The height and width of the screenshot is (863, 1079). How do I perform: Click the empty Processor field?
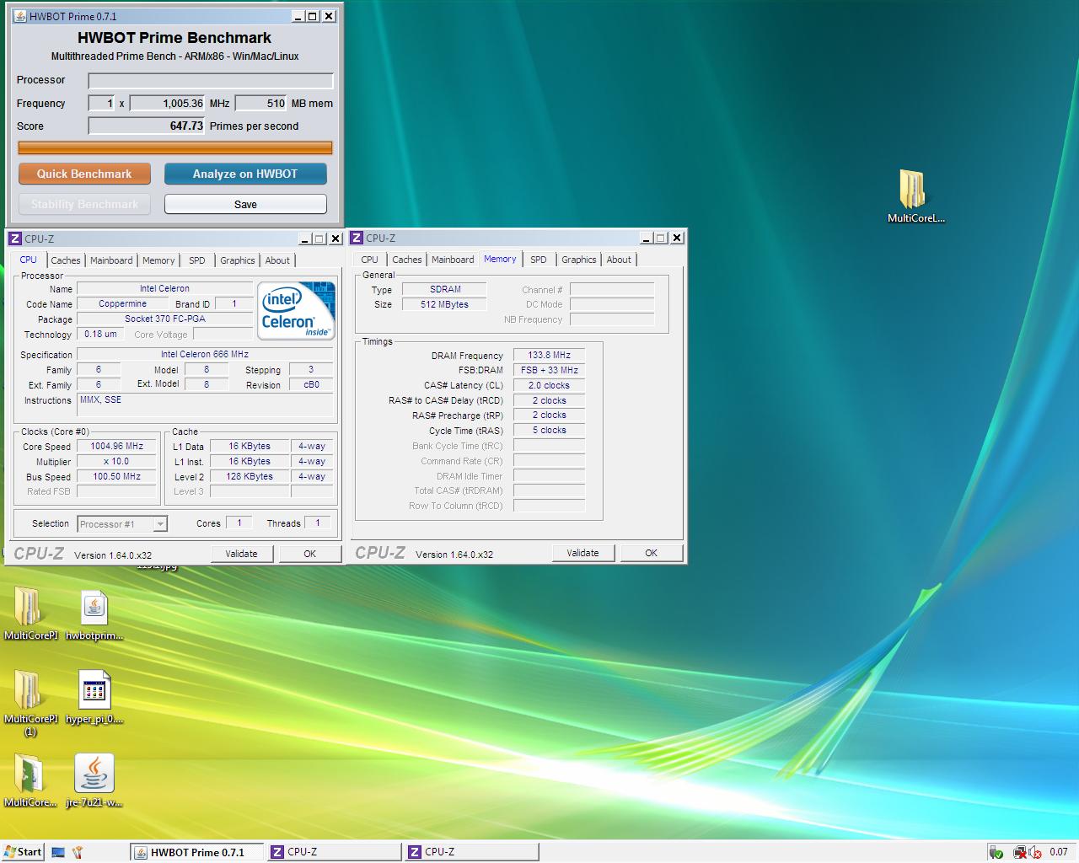pos(211,81)
